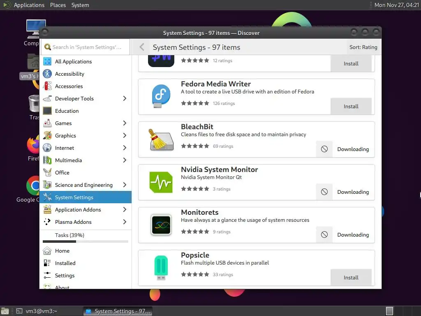
Task: Expand the Graphics category arrow
Action: pos(125,136)
